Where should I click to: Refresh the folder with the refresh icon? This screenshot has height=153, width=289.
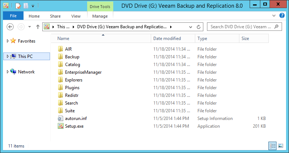(x=199, y=27)
